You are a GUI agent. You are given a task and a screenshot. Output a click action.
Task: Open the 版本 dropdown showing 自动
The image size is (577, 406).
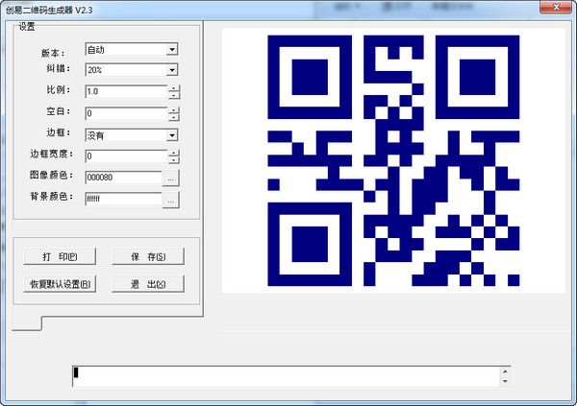coord(172,49)
